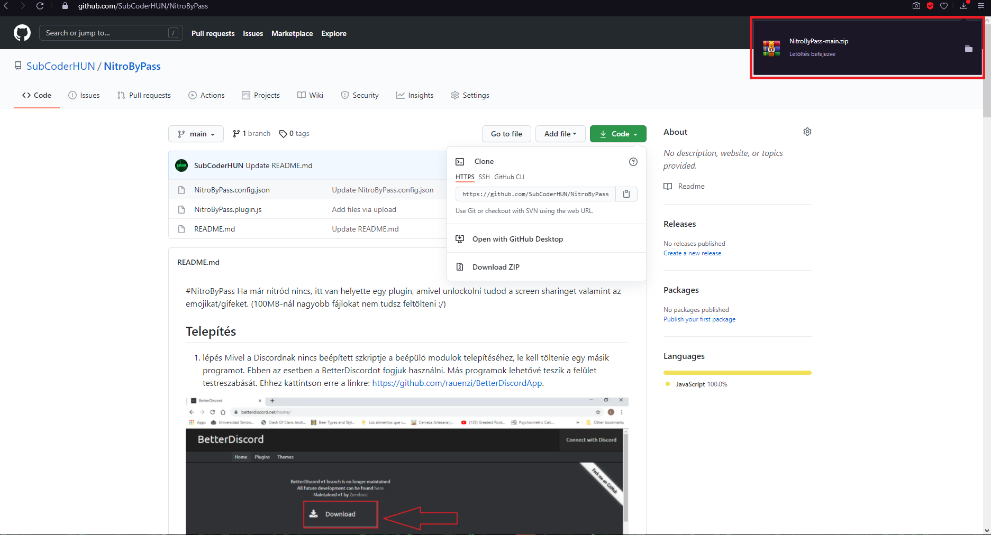This screenshot has height=535, width=991.
Task: Select the SSH clone tab
Action: [x=484, y=177]
